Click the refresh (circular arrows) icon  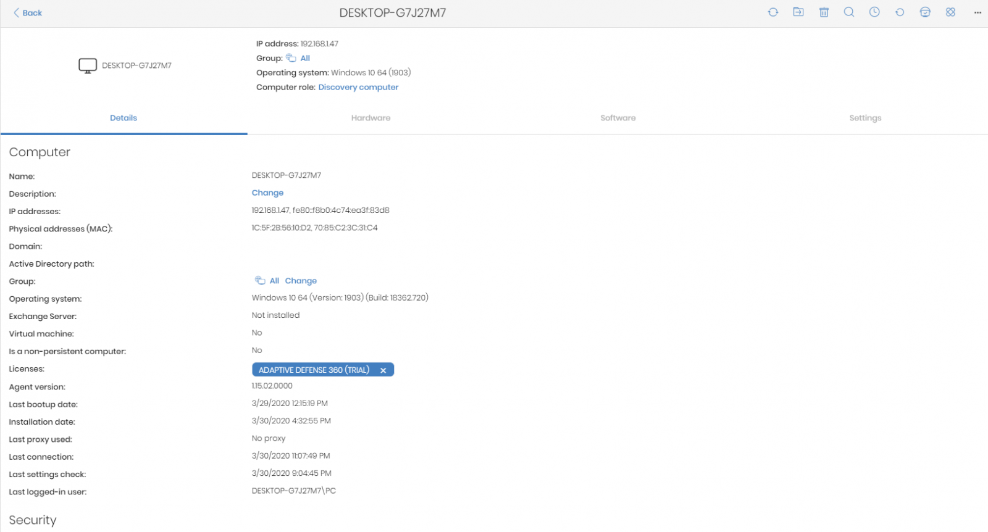[773, 12]
